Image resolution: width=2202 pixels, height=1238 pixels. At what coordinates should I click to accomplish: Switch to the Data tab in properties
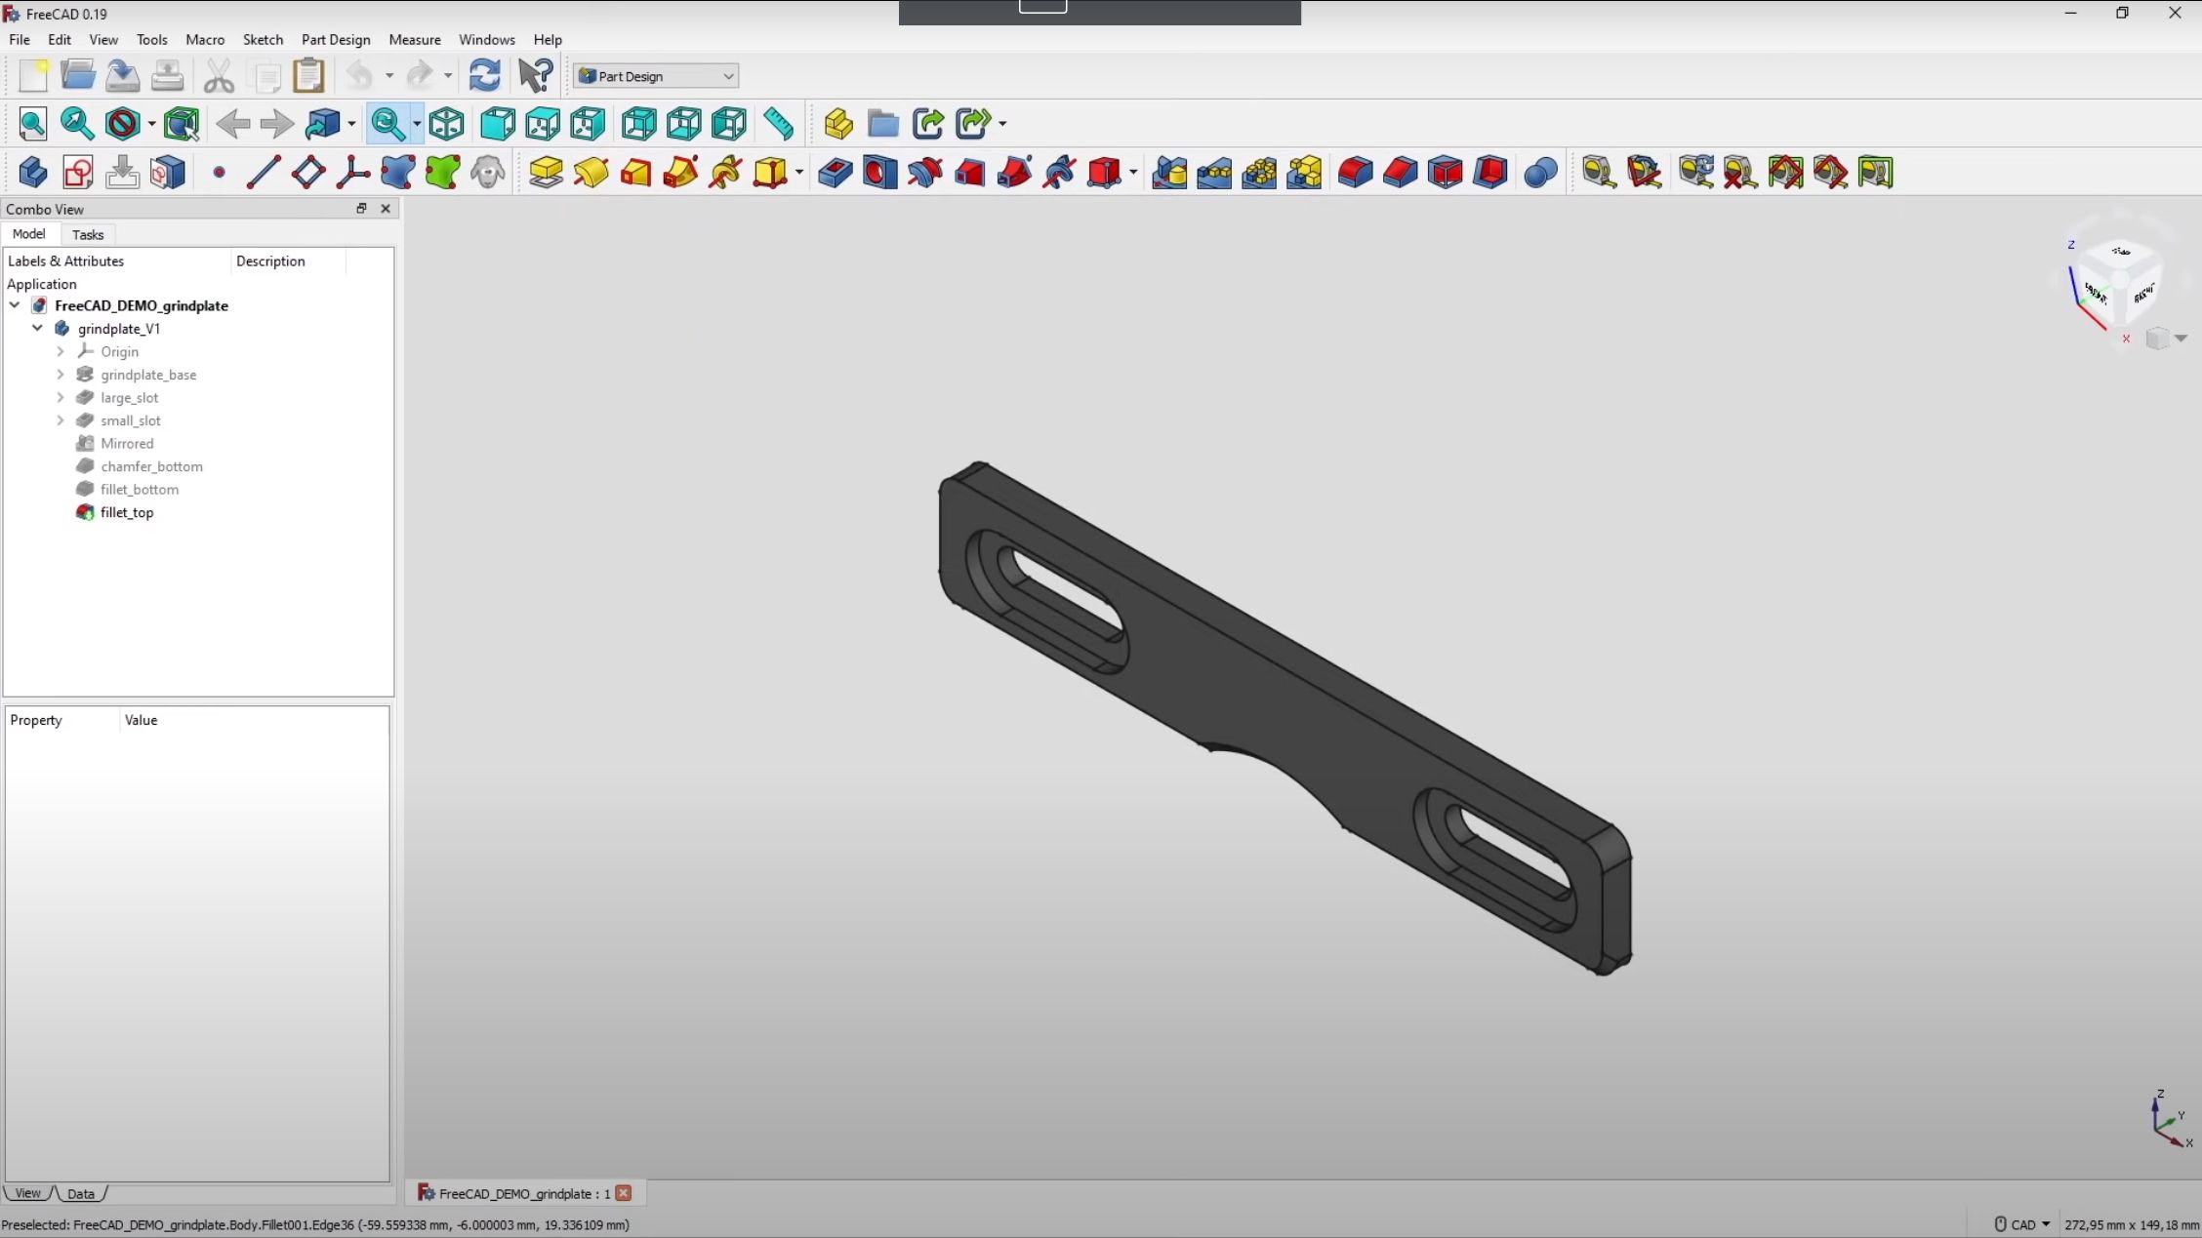tap(80, 1193)
